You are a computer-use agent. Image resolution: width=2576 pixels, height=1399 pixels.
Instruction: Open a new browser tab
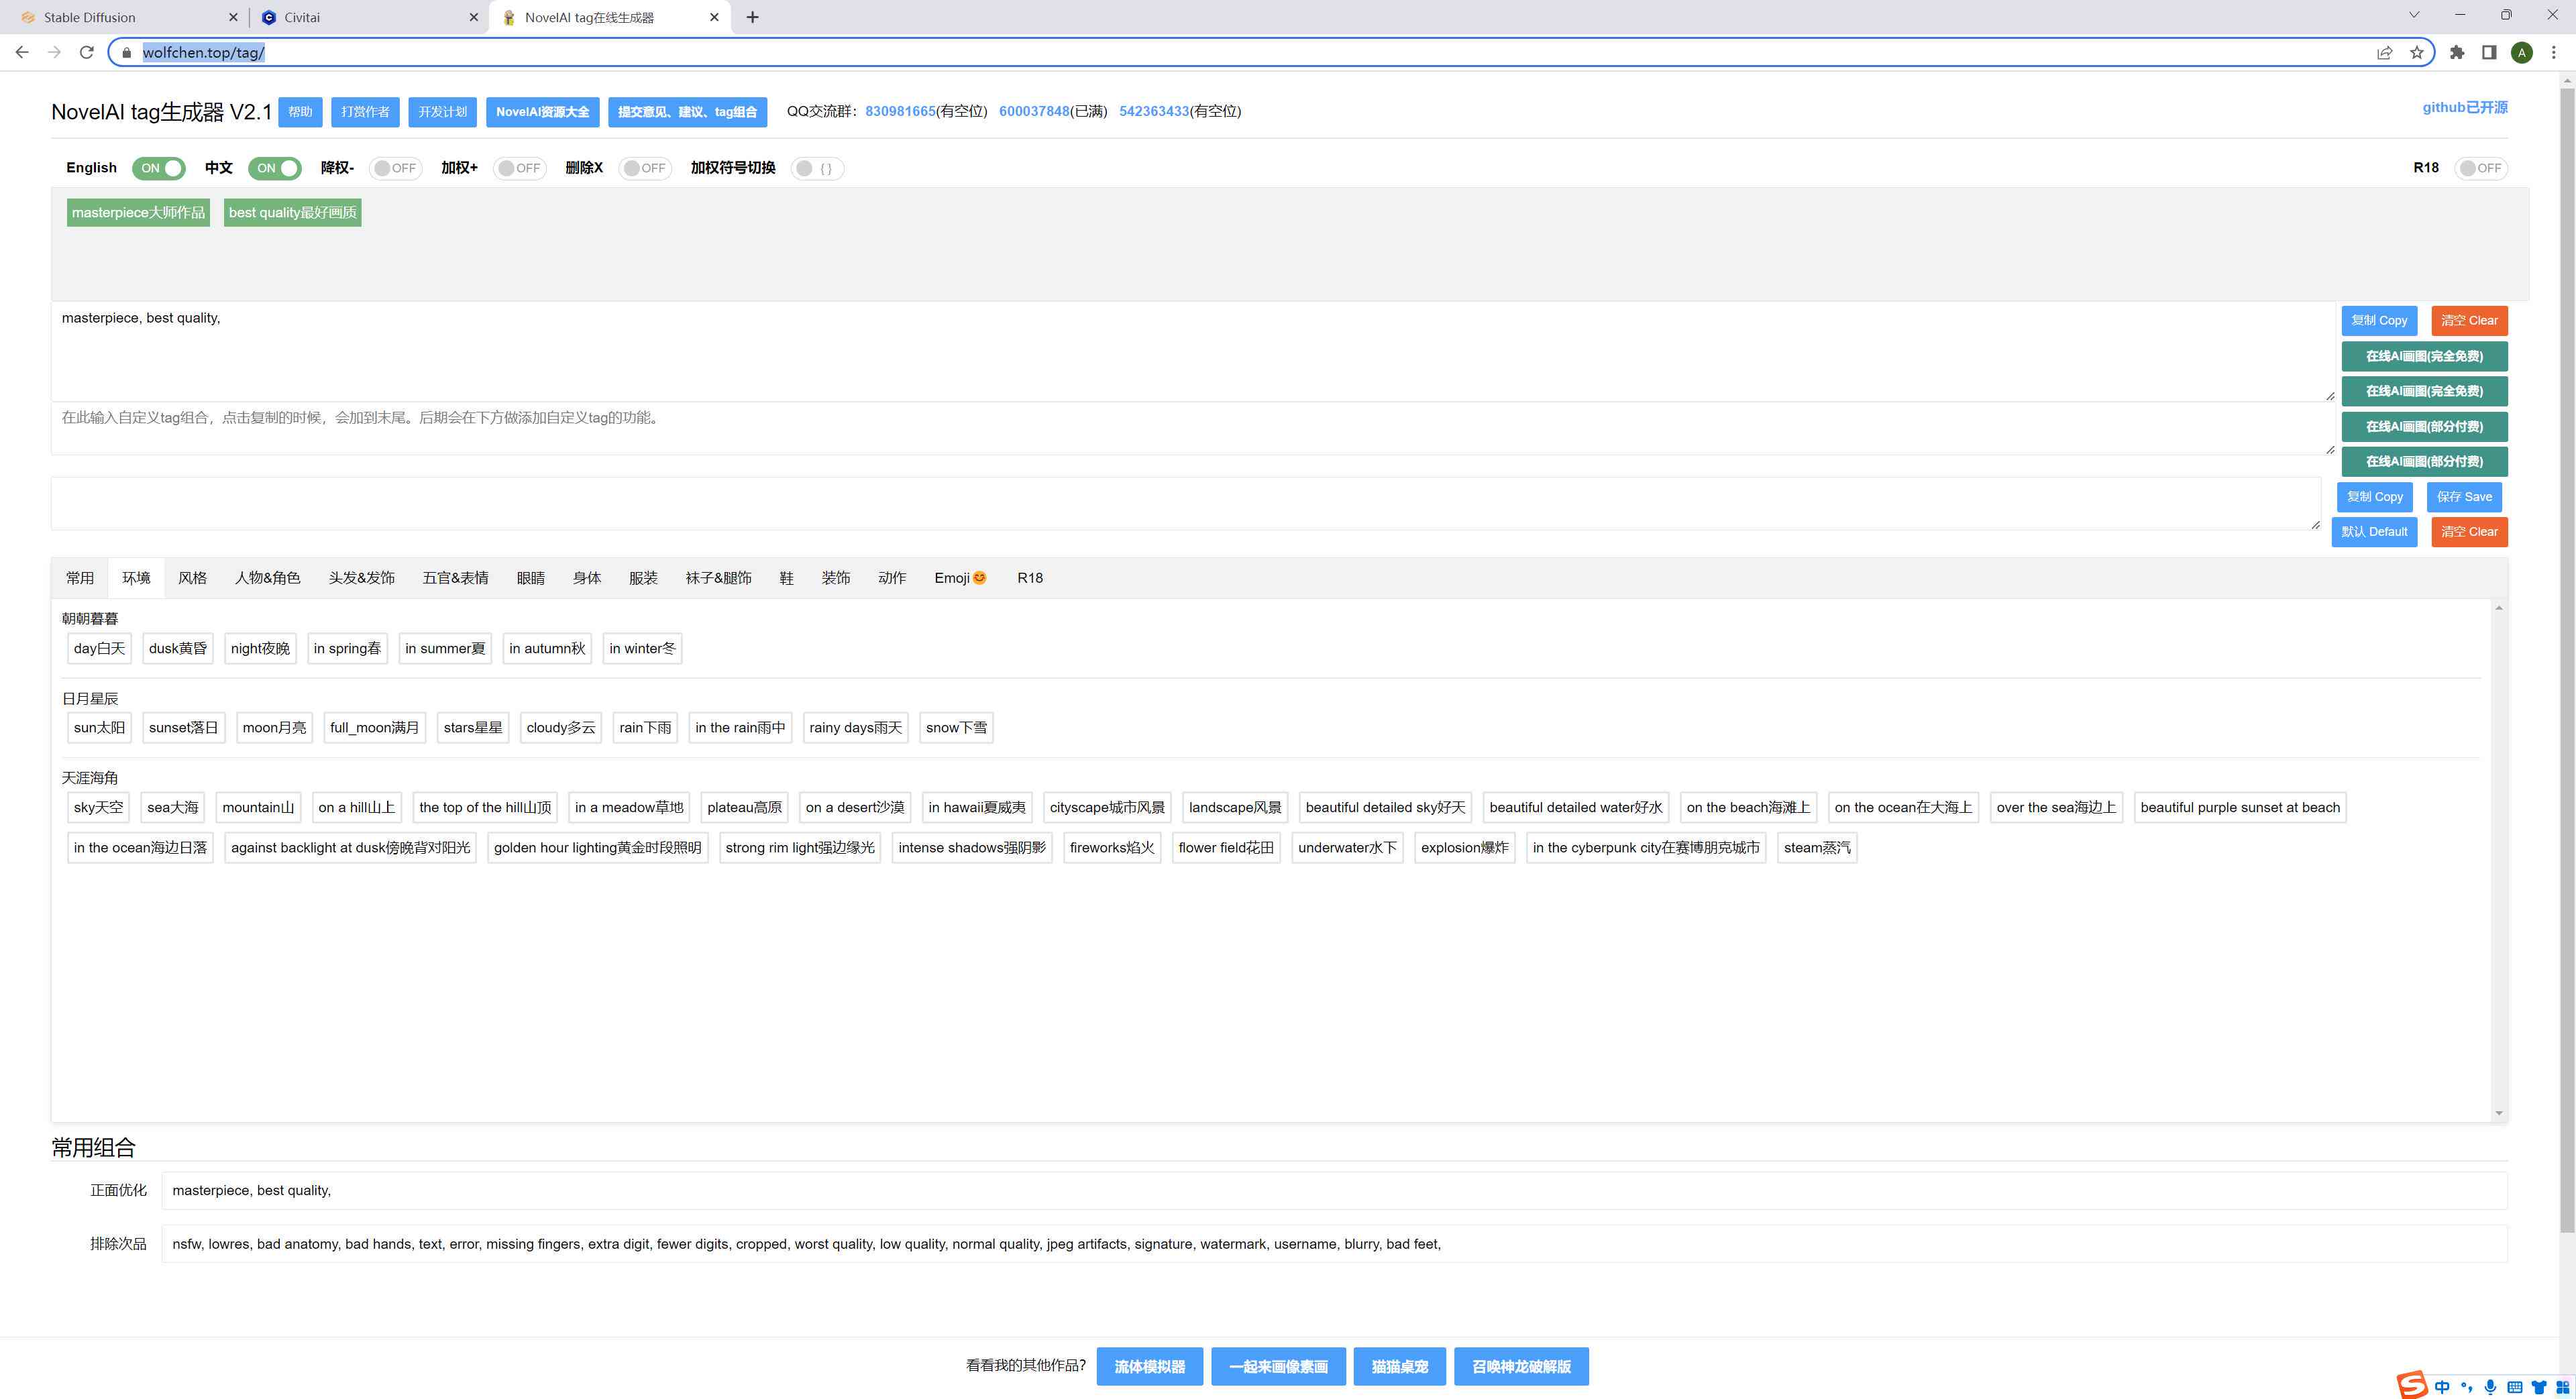click(753, 17)
